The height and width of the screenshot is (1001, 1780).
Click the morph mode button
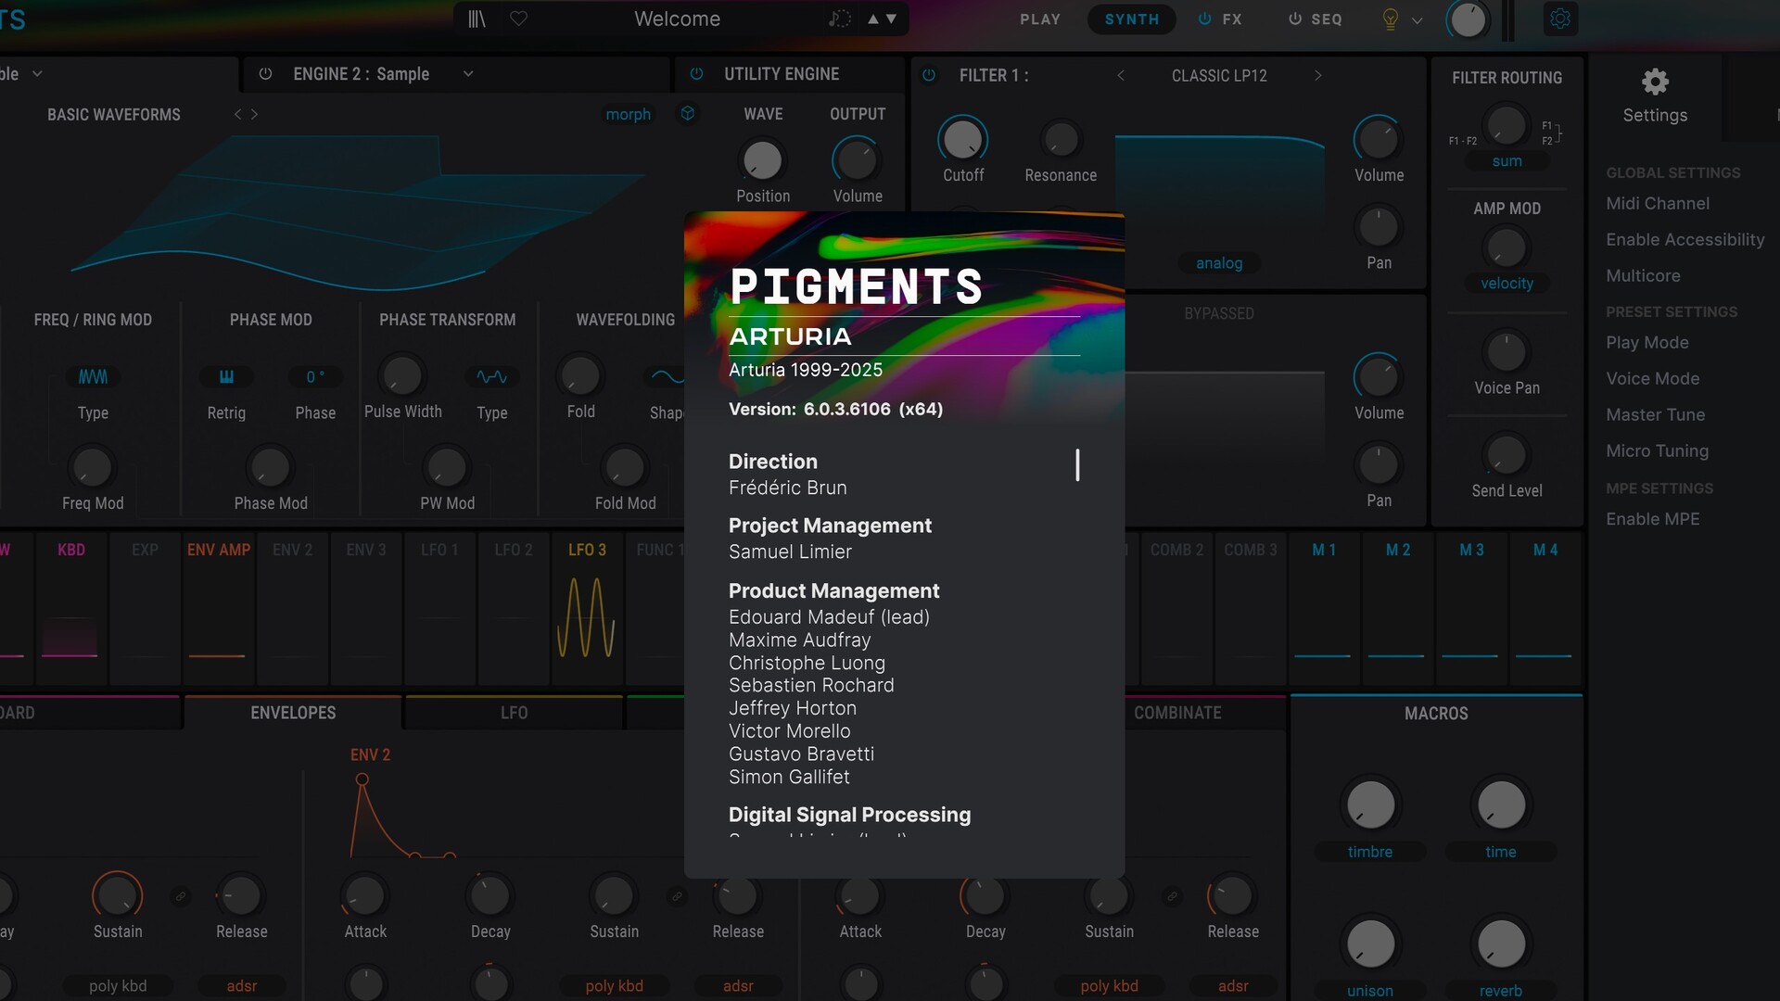tap(628, 114)
